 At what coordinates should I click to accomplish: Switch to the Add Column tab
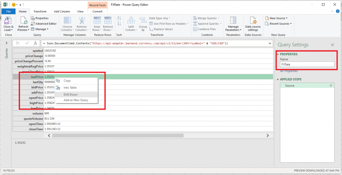tap(62, 12)
